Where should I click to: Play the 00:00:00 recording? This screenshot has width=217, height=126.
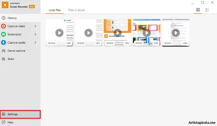pos(88,33)
